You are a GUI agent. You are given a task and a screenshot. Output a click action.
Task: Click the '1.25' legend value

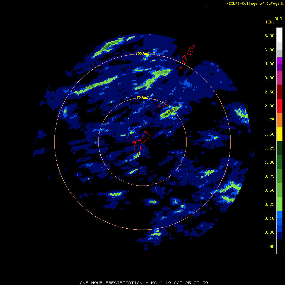tap(269, 148)
